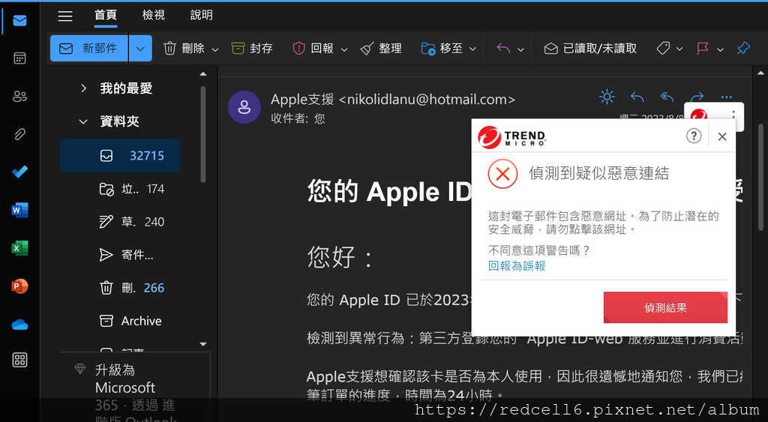Click the upgrade to Microsoft 365 diamond
Image resolution: width=768 pixels, height=422 pixels.
tap(80, 369)
